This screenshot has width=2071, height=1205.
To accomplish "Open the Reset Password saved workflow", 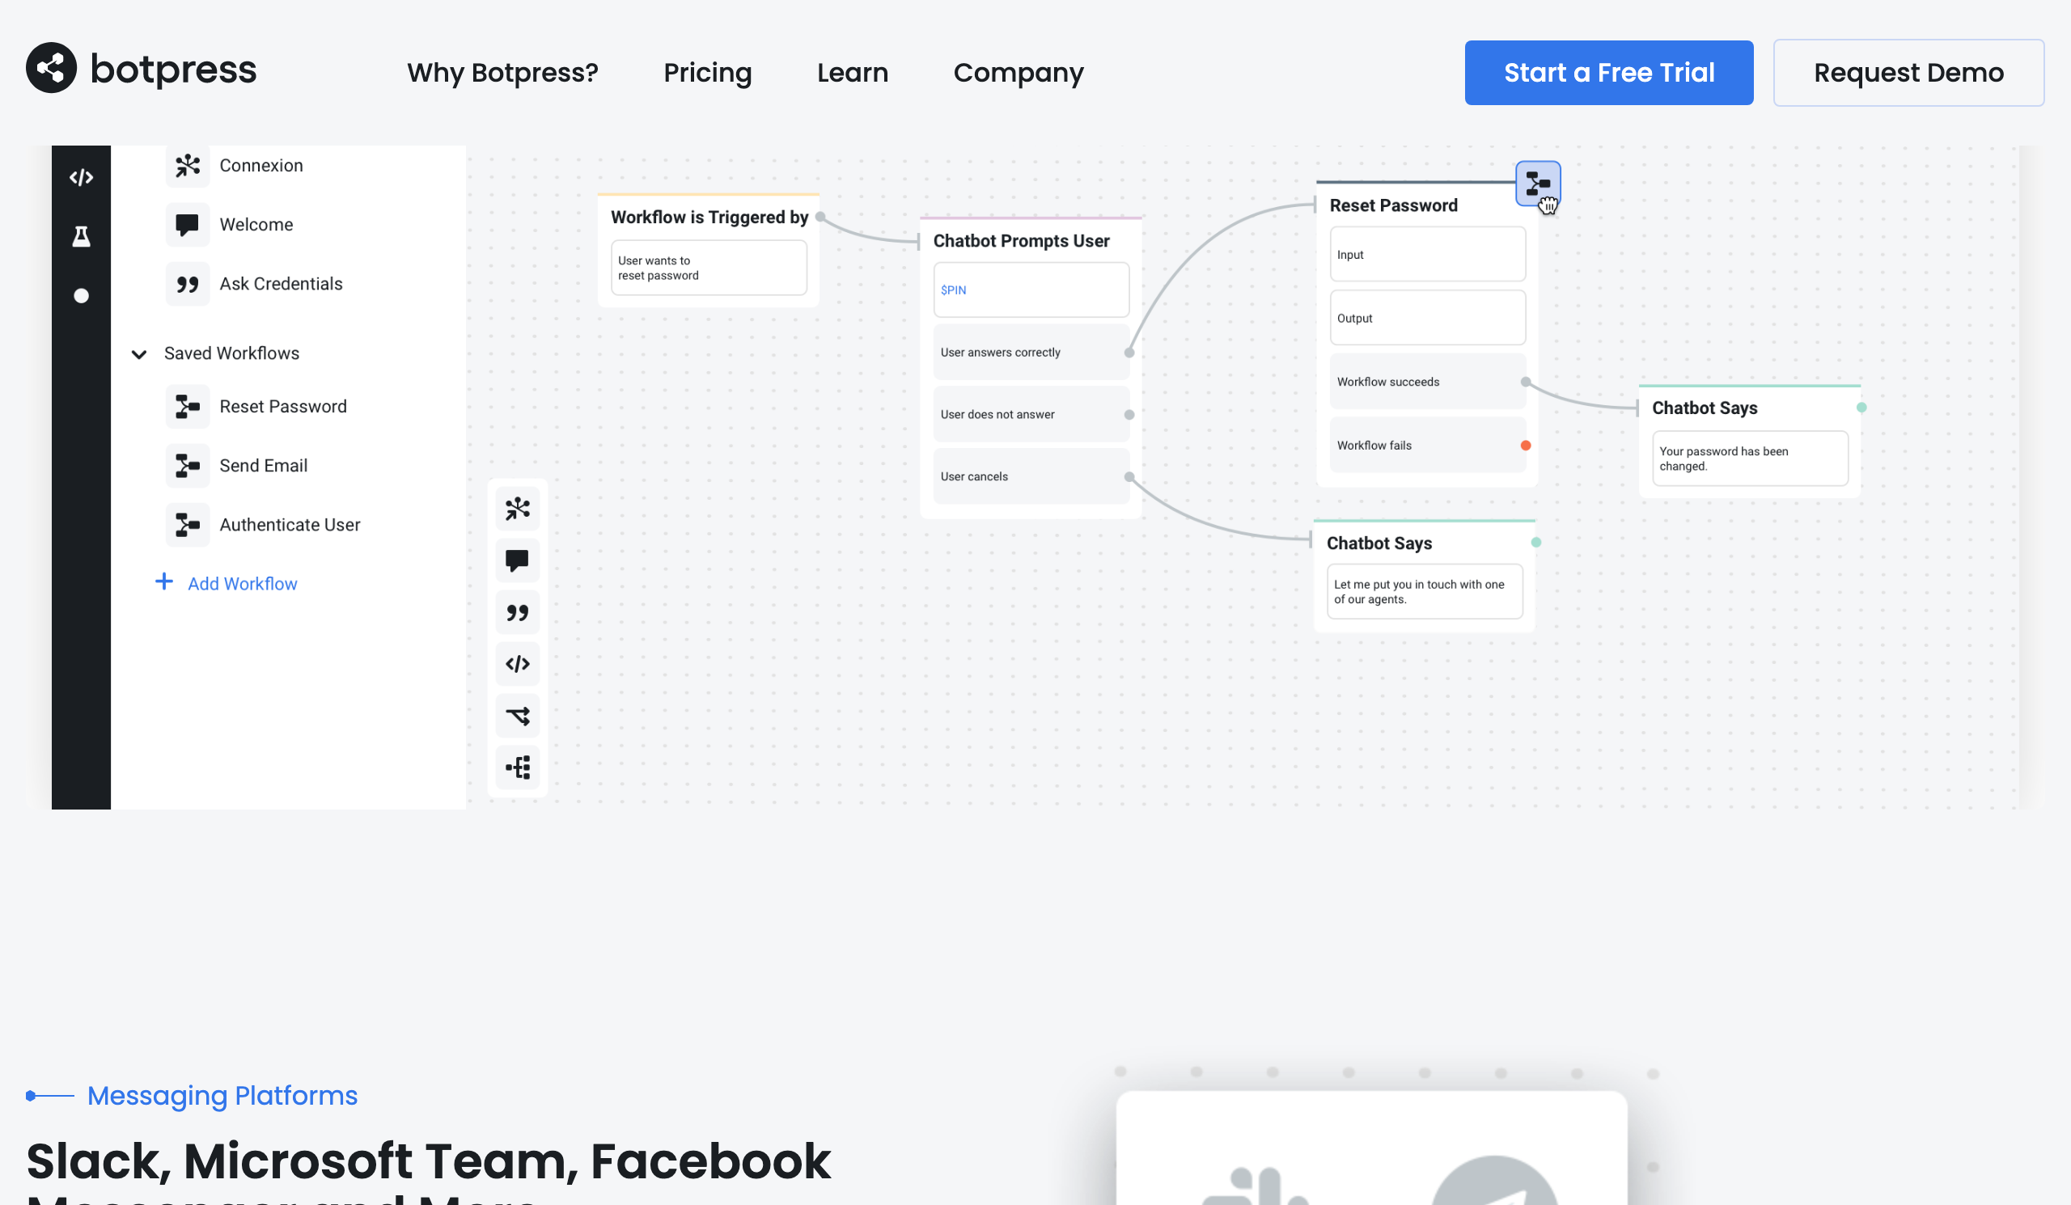I will point(282,406).
